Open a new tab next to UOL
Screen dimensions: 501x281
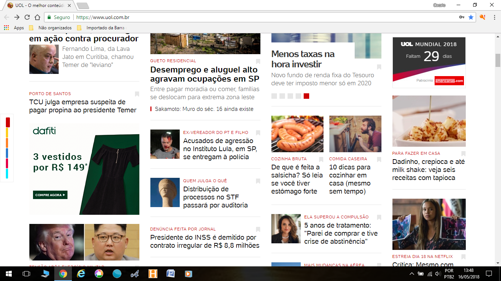click(83, 5)
